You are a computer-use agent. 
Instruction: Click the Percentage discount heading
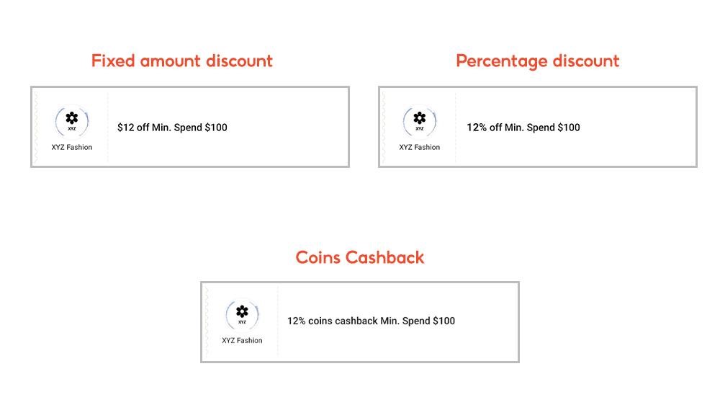[538, 61]
